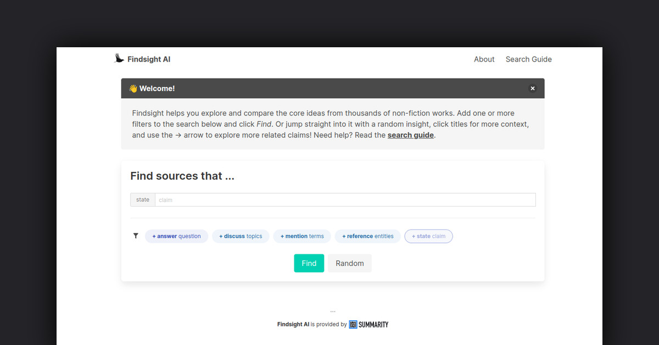Click the Random button
This screenshot has height=345, width=659.
pos(349,263)
